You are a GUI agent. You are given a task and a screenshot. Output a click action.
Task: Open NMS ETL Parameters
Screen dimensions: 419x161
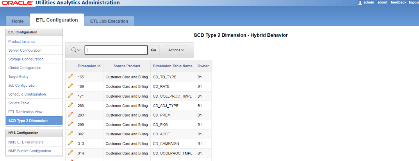coord(26,142)
